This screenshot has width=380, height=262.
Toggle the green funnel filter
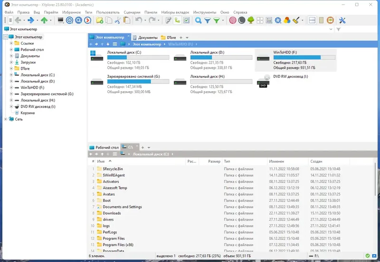click(x=217, y=20)
